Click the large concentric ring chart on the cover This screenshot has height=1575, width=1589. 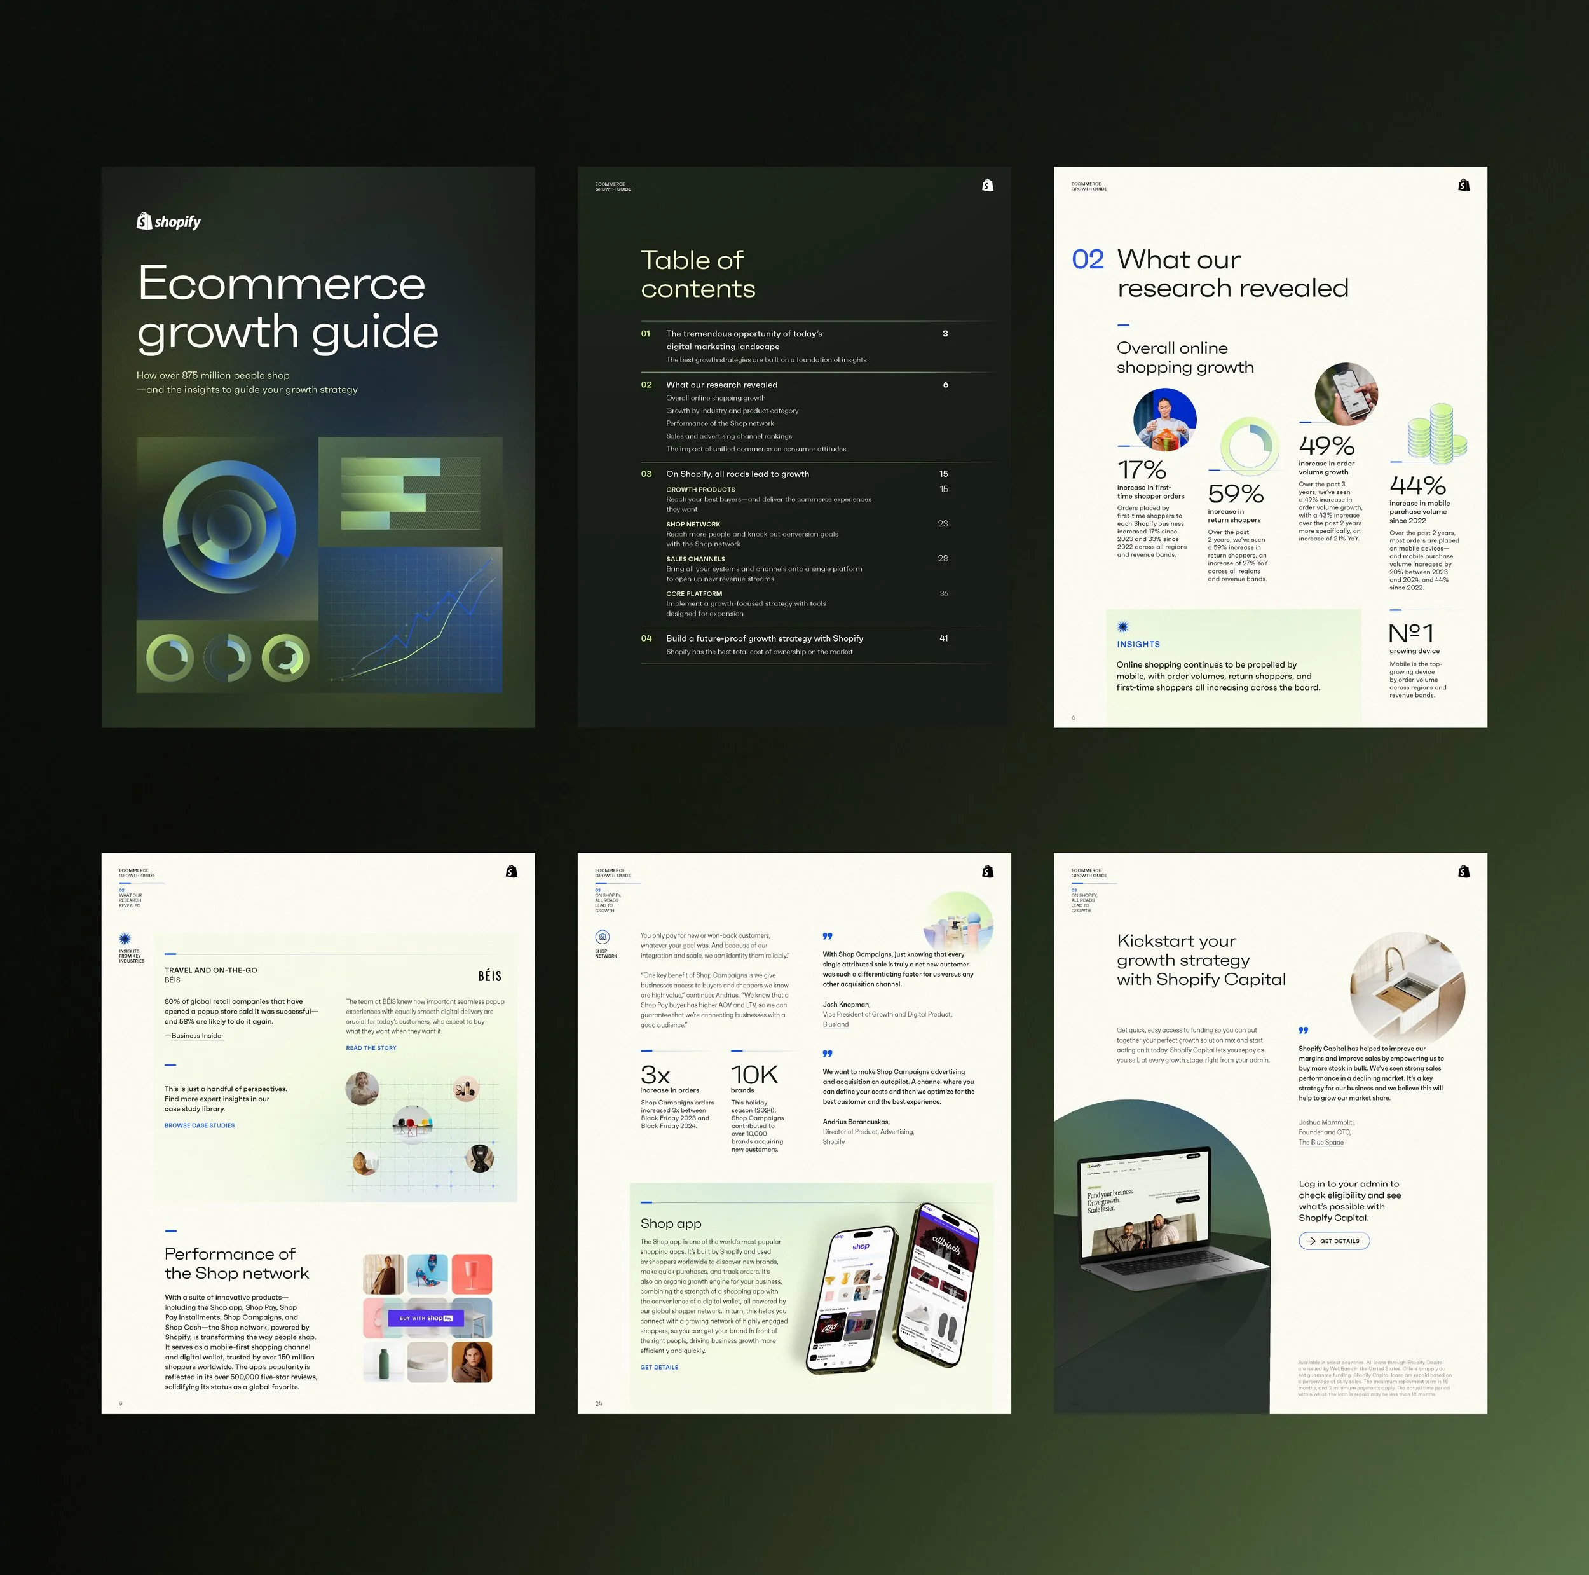point(229,526)
